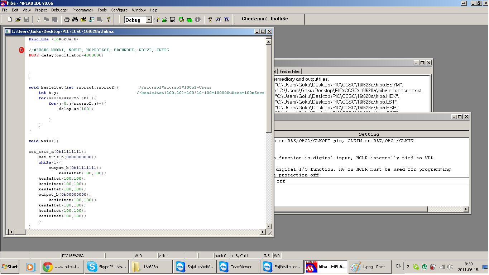489x275 pixels.
Task: Click the grayed info circle icon
Action: [x=198, y=20]
